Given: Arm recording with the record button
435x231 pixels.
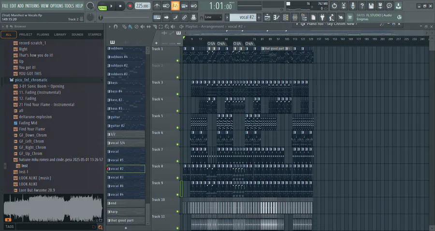Looking at the screenshot, I should pos(130,6).
